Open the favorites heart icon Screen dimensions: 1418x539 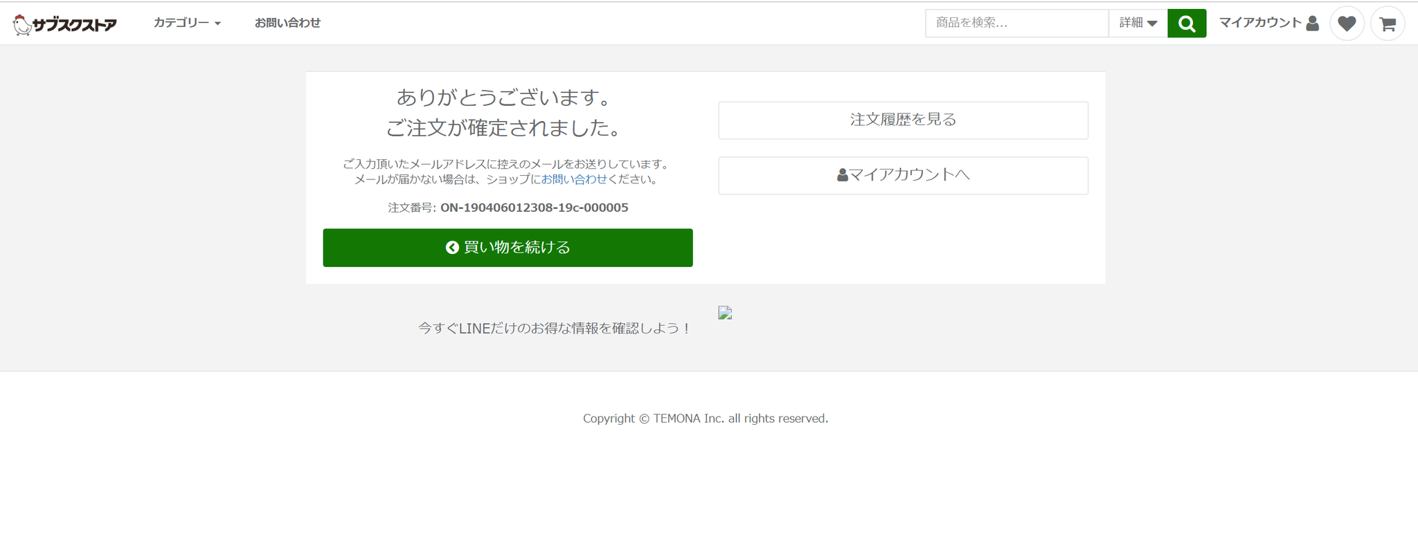(1347, 24)
